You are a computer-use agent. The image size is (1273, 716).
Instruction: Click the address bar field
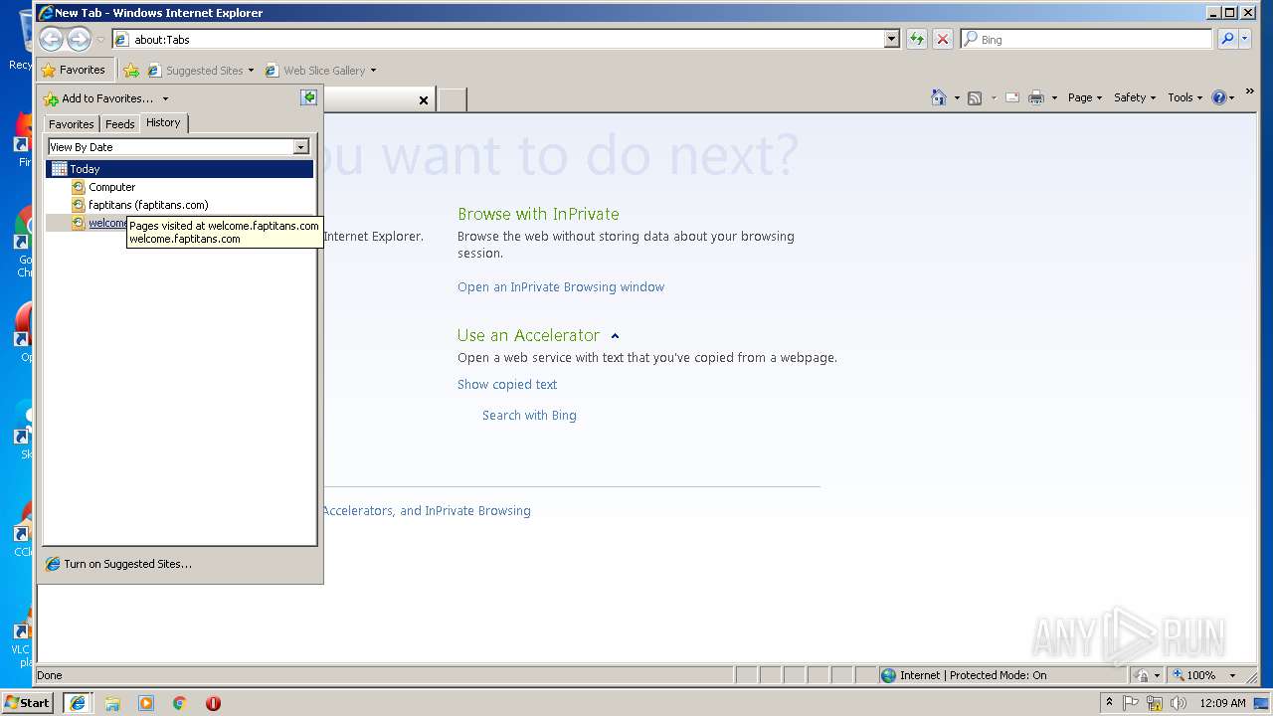click(x=497, y=39)
